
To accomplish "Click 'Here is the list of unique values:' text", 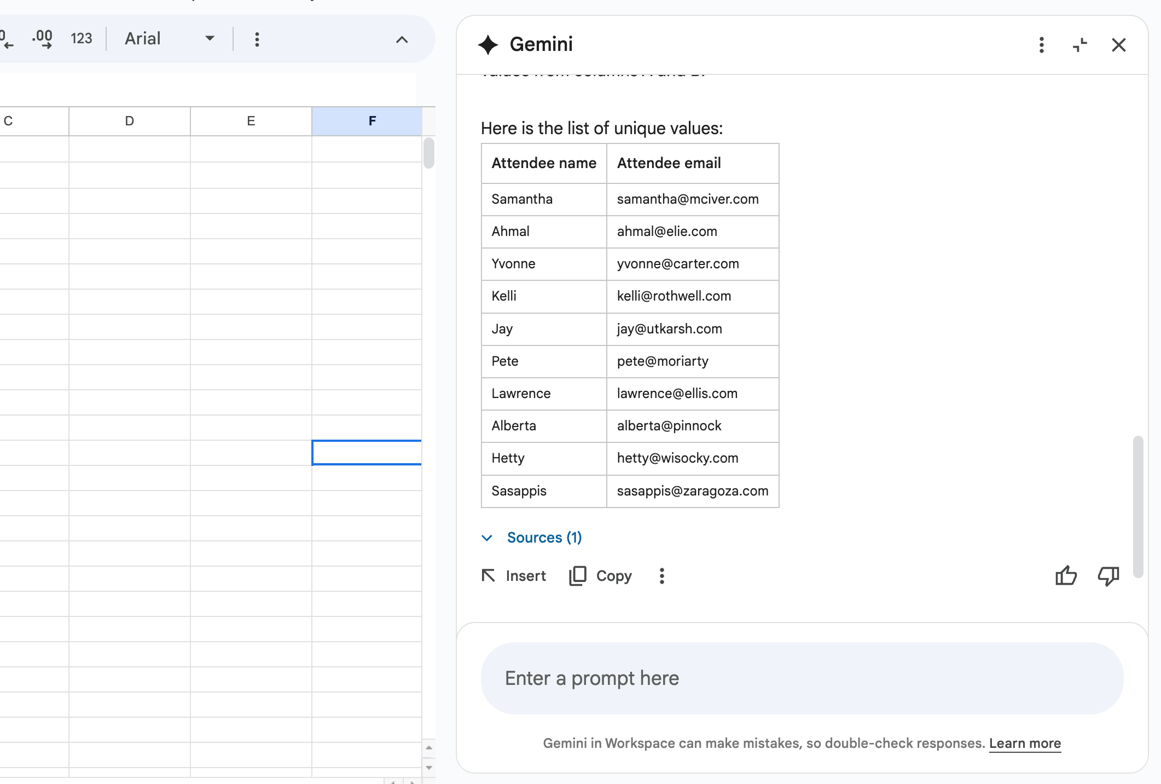I will click(x=602, y=128).
